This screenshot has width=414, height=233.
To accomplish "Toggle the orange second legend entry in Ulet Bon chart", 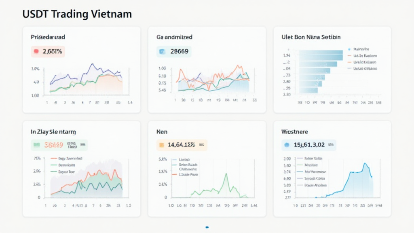I will 350,57.
